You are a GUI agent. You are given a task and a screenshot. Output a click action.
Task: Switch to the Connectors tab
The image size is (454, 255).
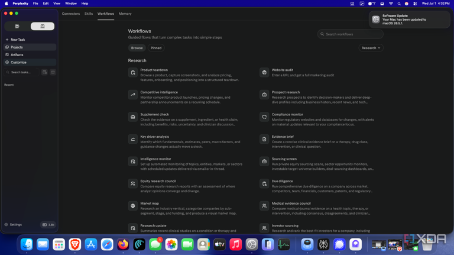71,14
